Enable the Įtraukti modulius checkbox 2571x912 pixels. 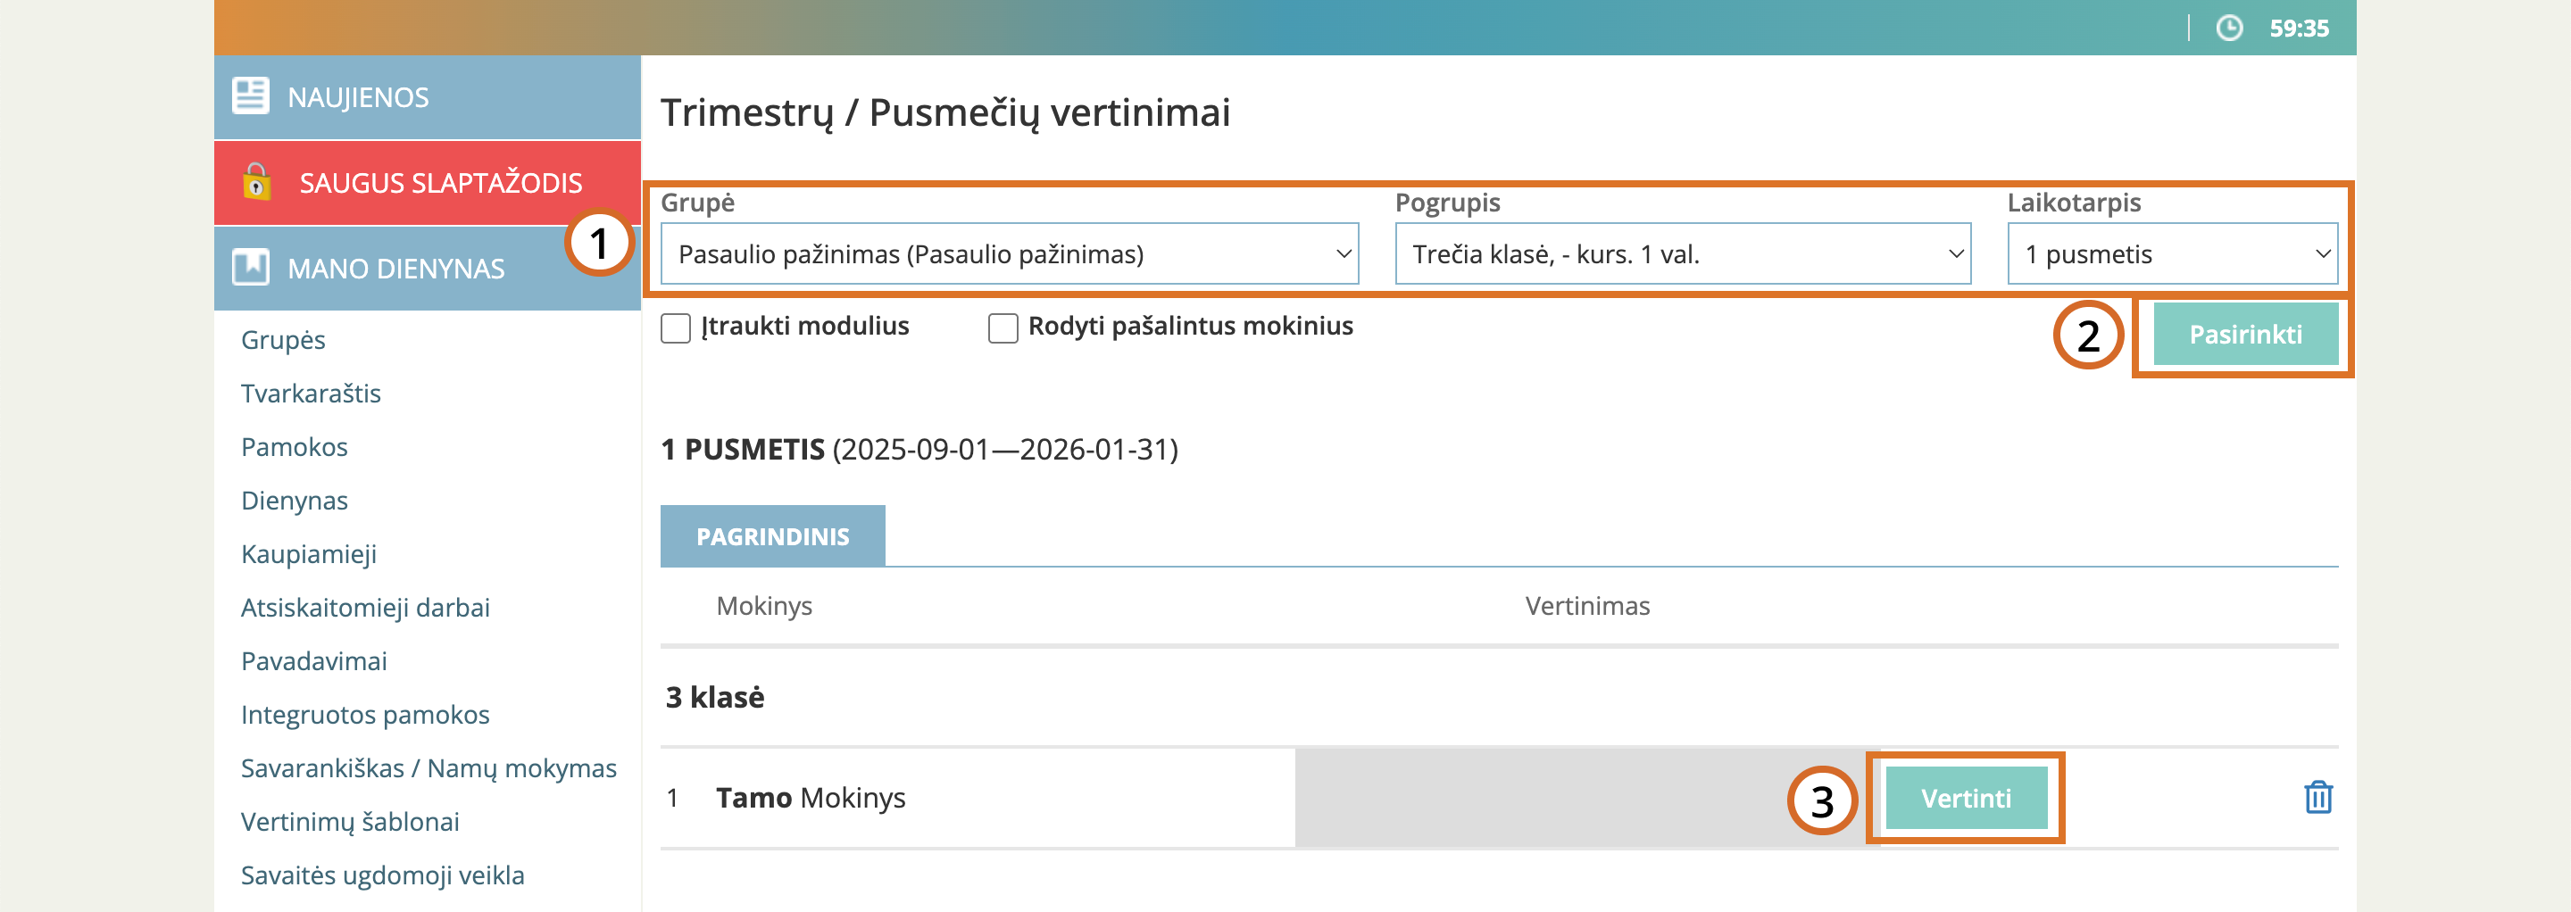click(x=676, y=327)
